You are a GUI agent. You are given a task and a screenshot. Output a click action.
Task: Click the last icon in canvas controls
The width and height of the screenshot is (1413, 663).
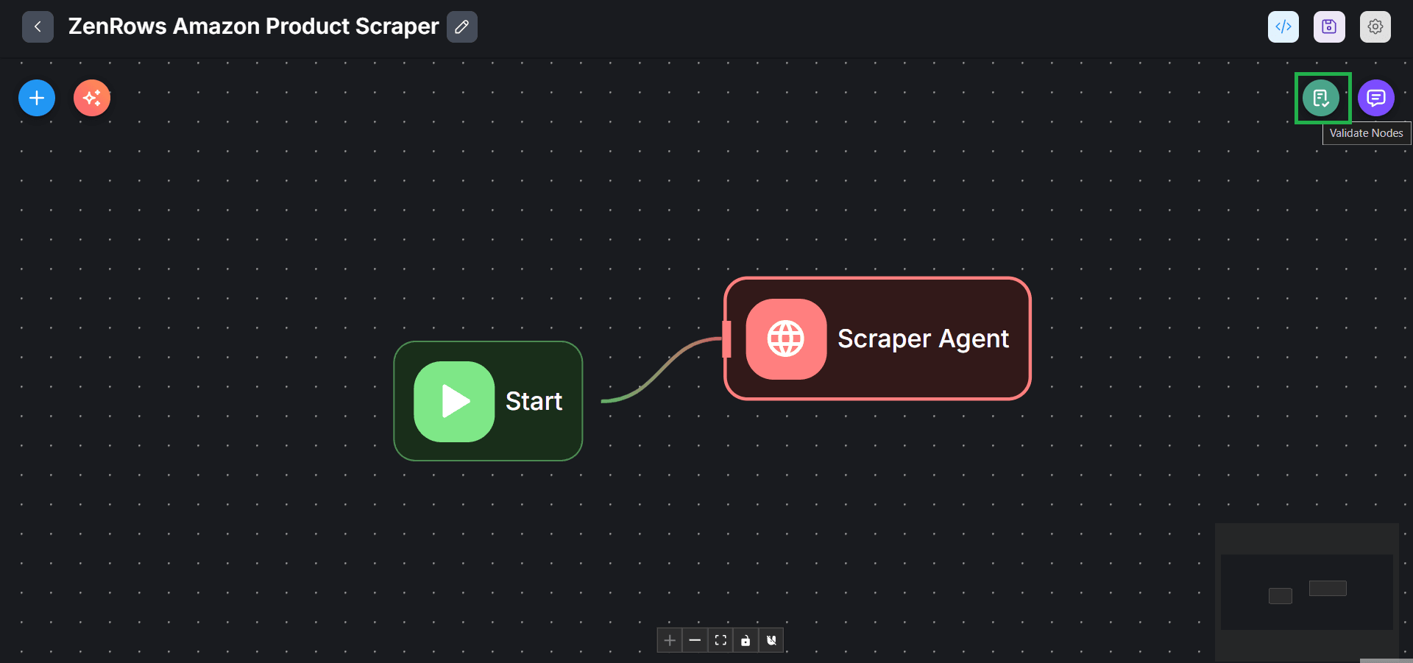(x=771, y=640)
